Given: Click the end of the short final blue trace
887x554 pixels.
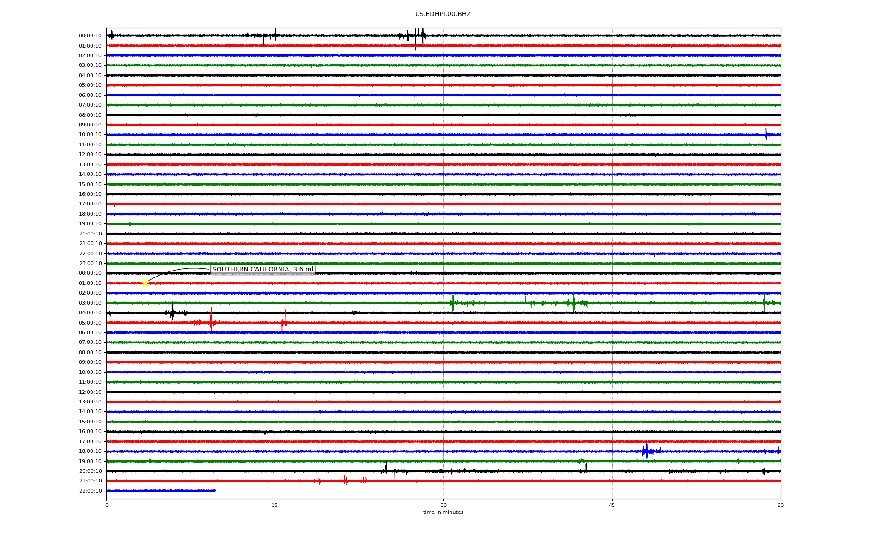Looking at the screenshot, I should click(x=215, y=490).
